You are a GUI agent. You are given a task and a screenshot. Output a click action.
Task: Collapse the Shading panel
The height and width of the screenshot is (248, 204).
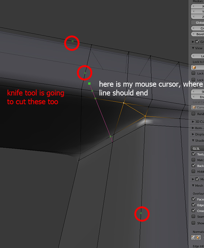193,140
